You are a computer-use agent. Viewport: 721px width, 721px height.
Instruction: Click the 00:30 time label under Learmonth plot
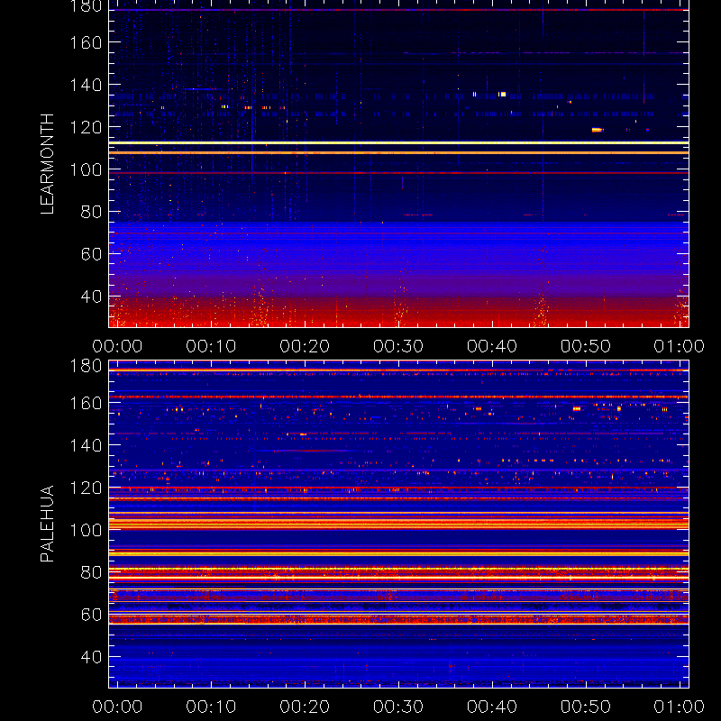click(398, 346)
